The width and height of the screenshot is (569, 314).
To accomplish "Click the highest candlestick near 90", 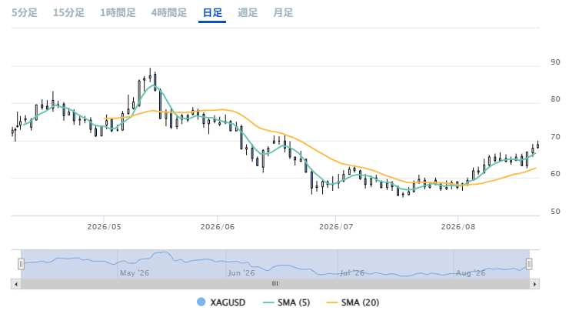I will (x=150, y=76).
